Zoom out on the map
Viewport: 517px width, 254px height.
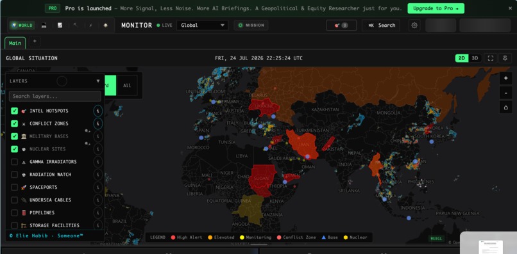click(506, 93)
